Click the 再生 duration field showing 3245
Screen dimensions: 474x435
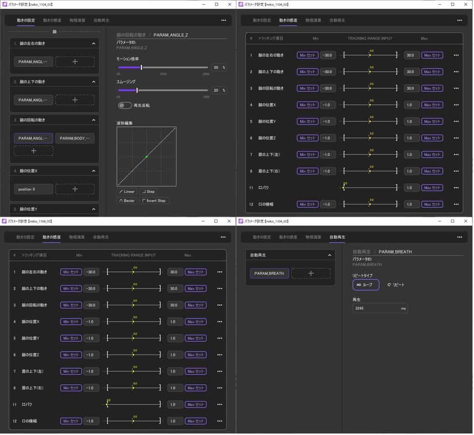(380, 309)
